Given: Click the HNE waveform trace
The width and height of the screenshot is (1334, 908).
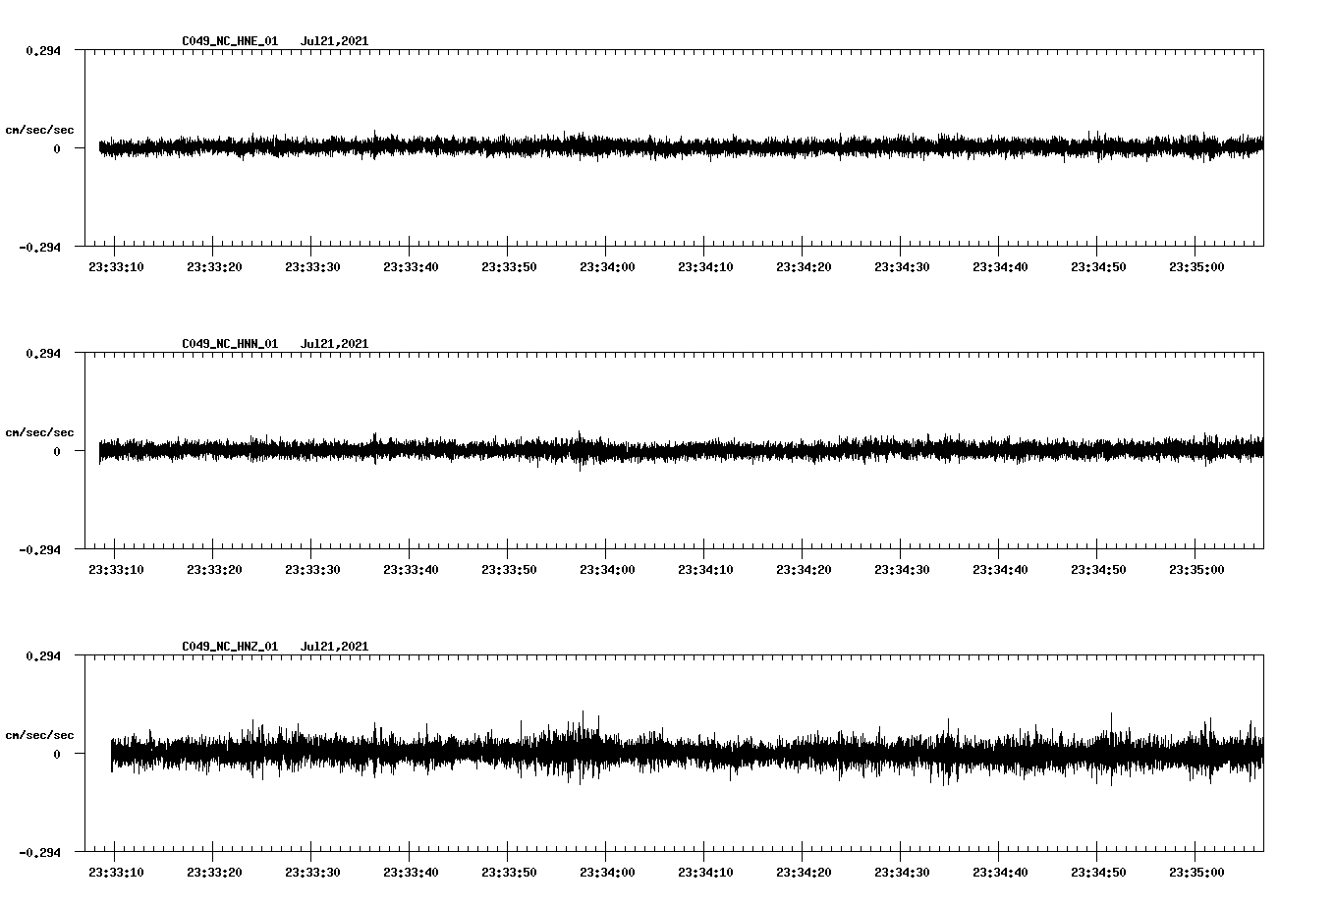Looking at the screenshot, I should pos(681,147).
